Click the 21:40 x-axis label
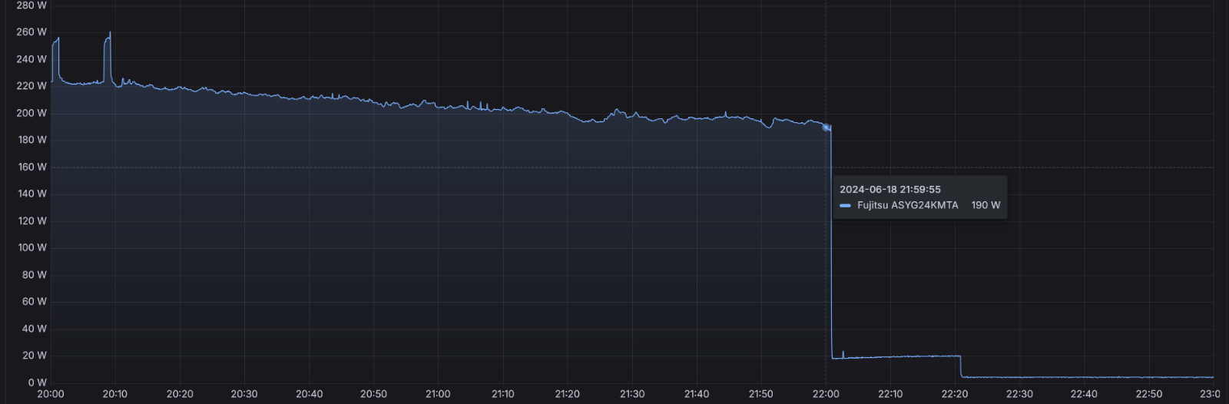This screenshot has height=404, width=1229. (x=697, y=394)
